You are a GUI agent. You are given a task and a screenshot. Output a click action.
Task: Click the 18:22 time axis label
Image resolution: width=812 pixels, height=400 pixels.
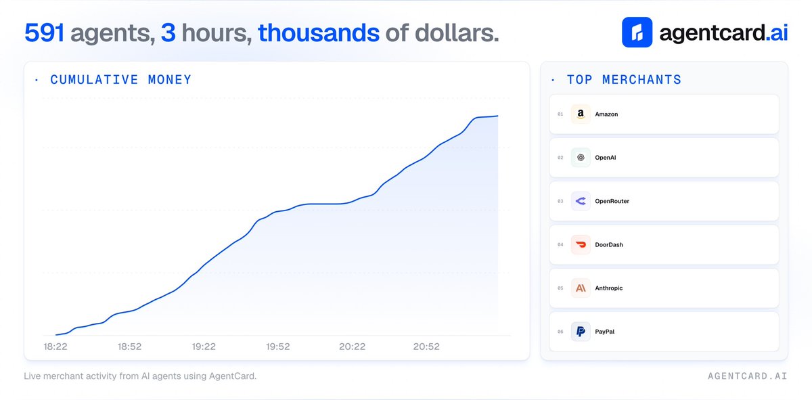coord(55,347)
